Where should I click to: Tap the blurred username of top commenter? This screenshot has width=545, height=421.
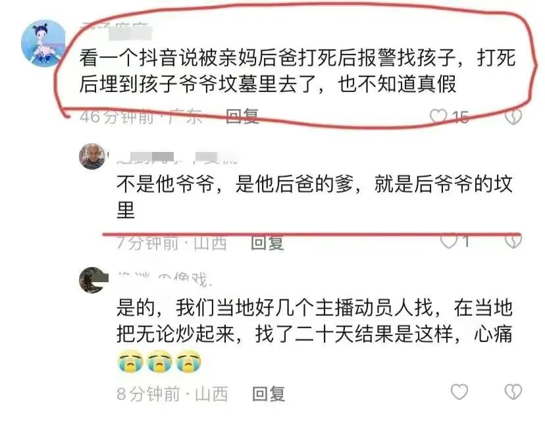click(116, 30)
